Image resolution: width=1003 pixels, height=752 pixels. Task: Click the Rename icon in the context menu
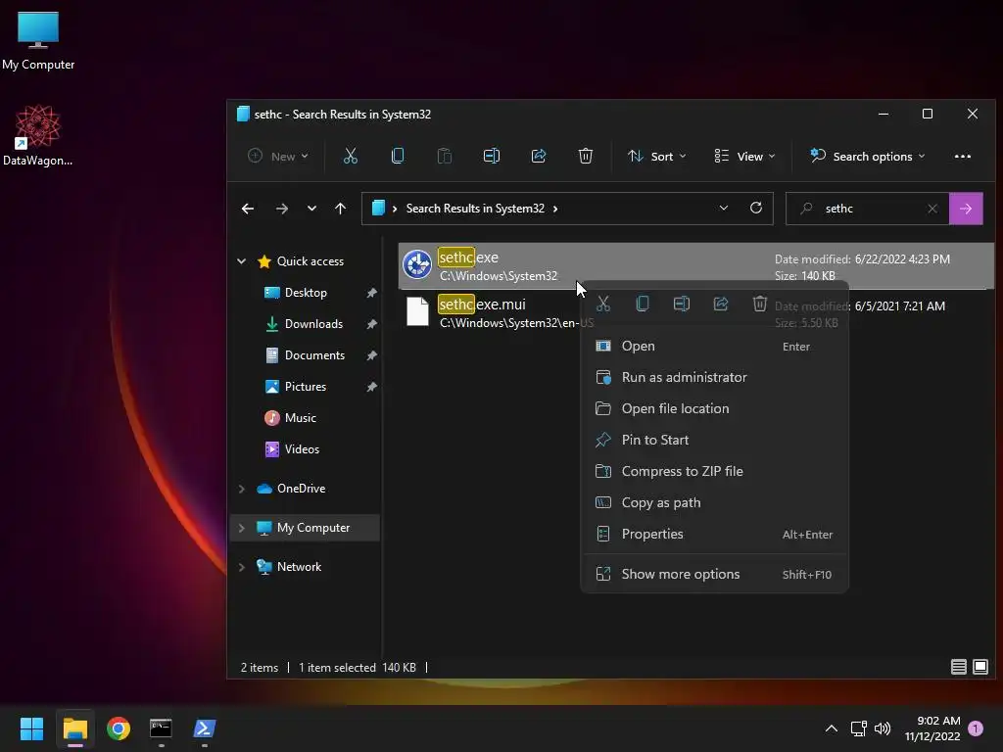[x=682, y=304]
